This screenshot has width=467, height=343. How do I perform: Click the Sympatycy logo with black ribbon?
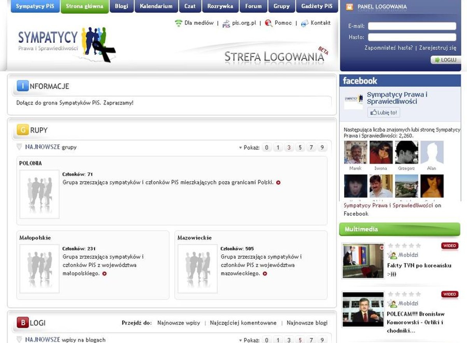(x=67, y=44)
